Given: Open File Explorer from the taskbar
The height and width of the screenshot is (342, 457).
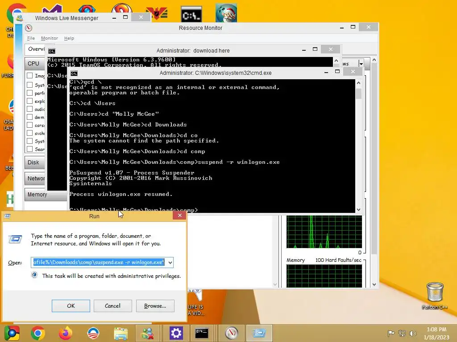Looking at the screenshot, I should [120, 333].
